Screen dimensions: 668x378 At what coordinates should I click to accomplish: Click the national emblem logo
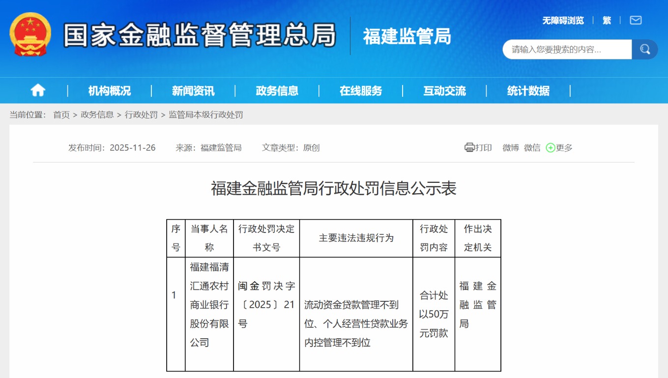30,34
